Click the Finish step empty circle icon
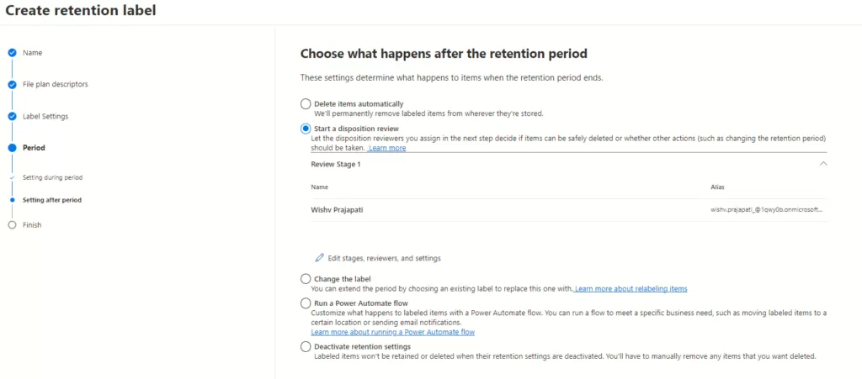Viewport: 862px width, 379px height. pyautogui.click(x=12, y=225)
